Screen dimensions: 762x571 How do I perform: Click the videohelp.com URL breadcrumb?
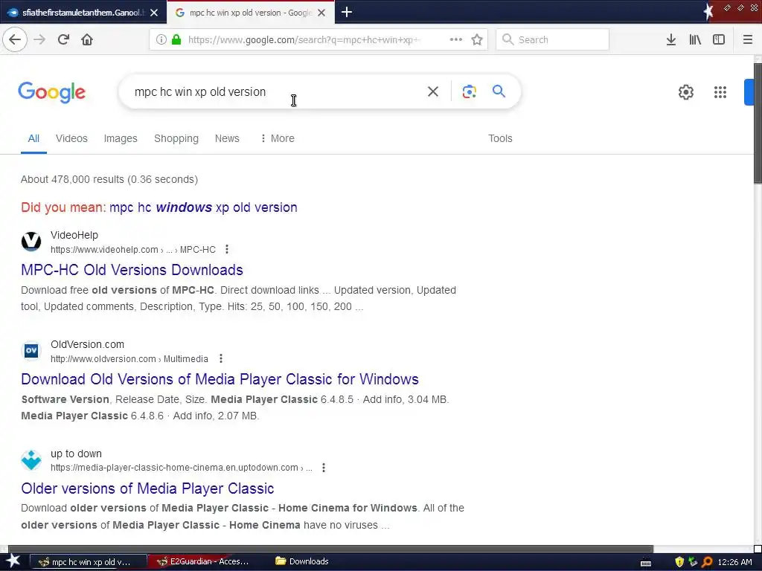pyautogui.click(x=132, y=250)
